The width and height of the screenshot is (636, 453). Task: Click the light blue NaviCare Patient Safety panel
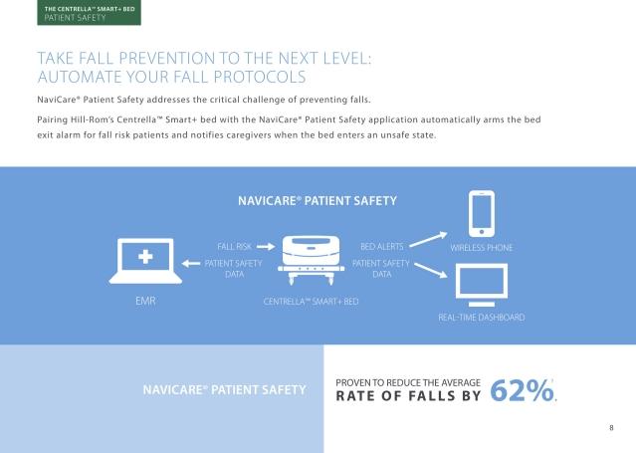coord(162,398)
